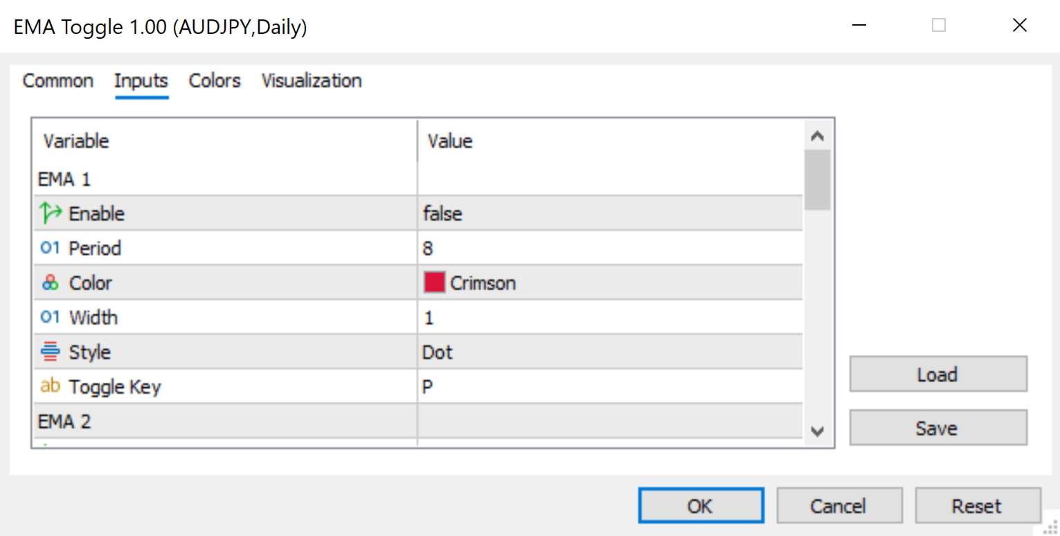The height and width of the screenshot is (536, 1060).
Task: Click the color circles icon beside Color
Action: (51, 283)
